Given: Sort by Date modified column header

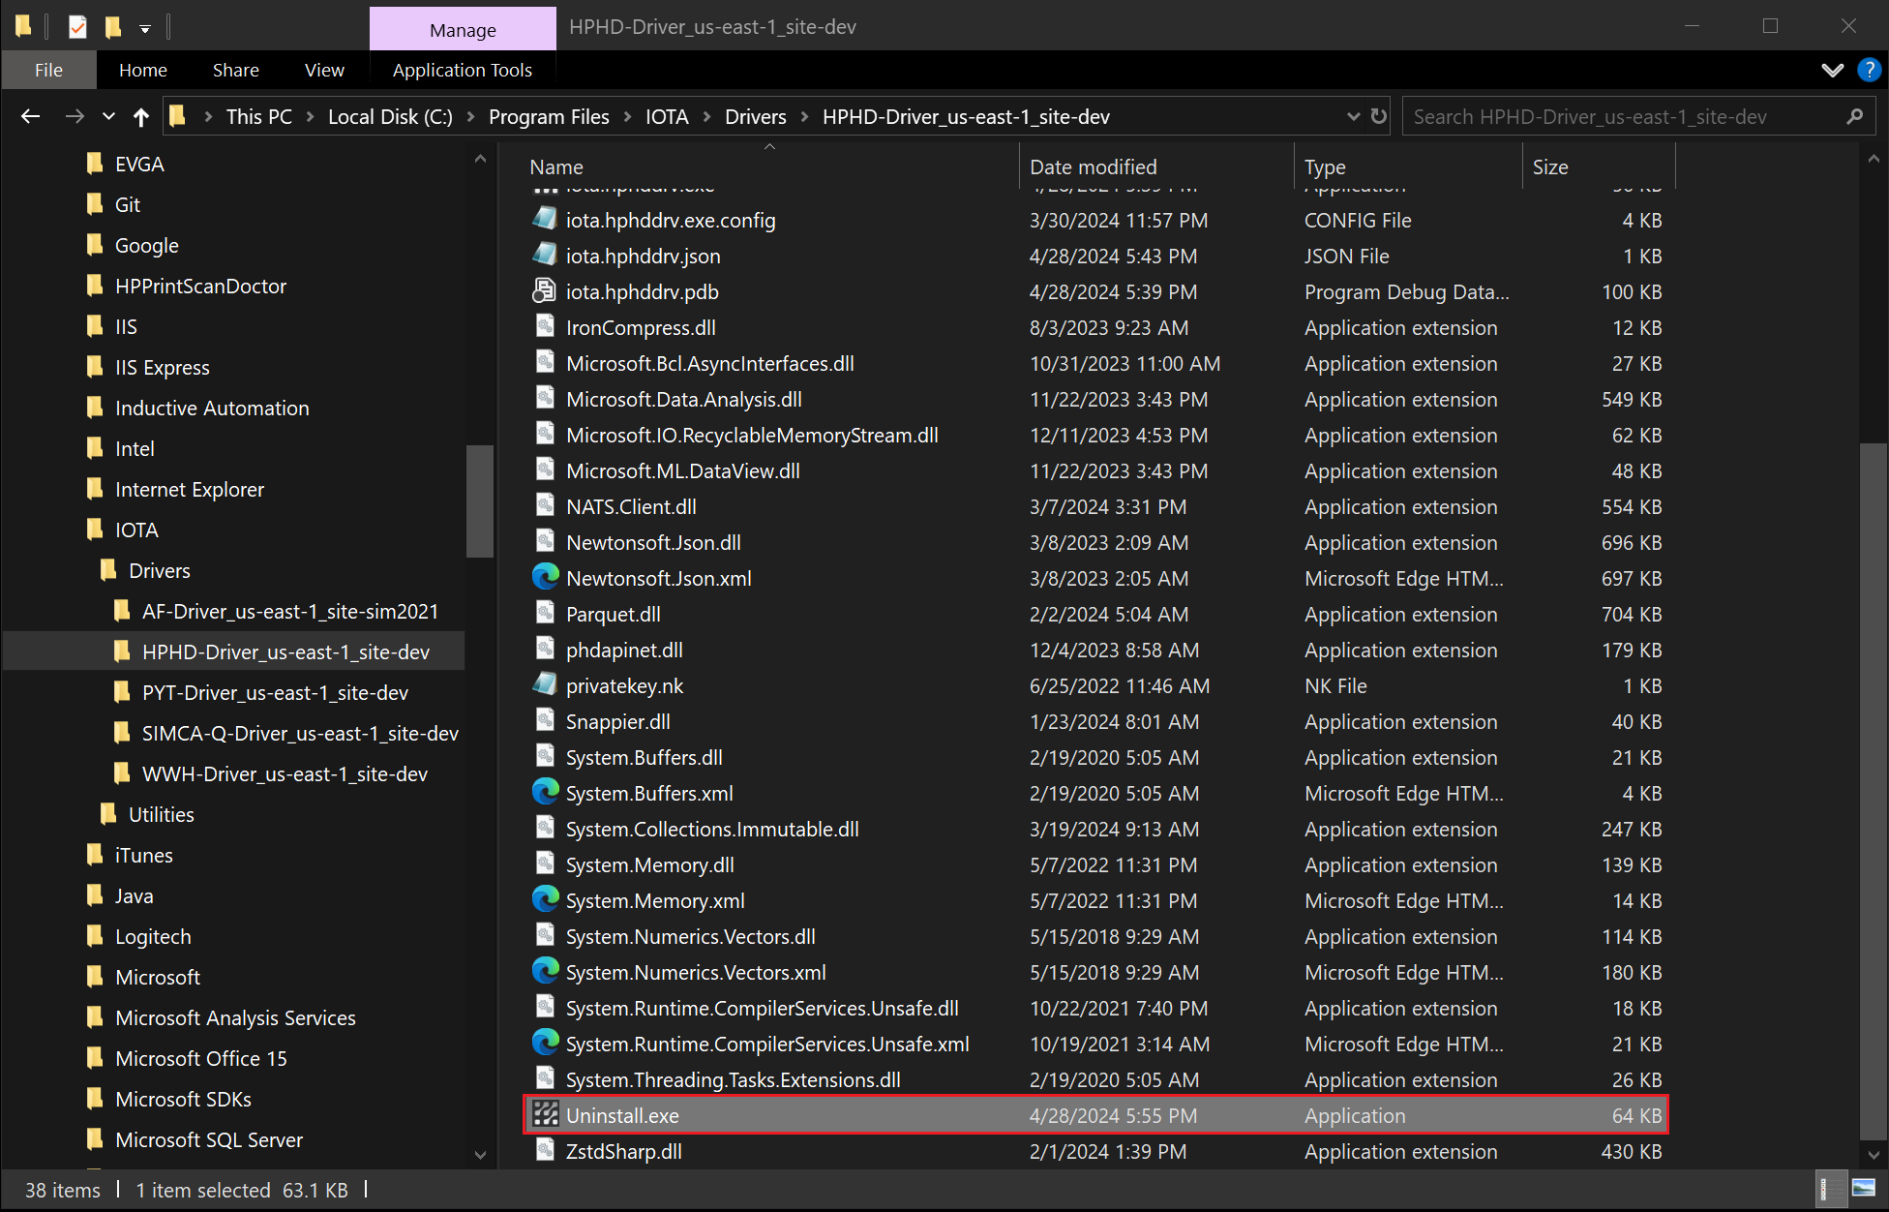Looking at the screenshot, I should [x=1156, y=167].
